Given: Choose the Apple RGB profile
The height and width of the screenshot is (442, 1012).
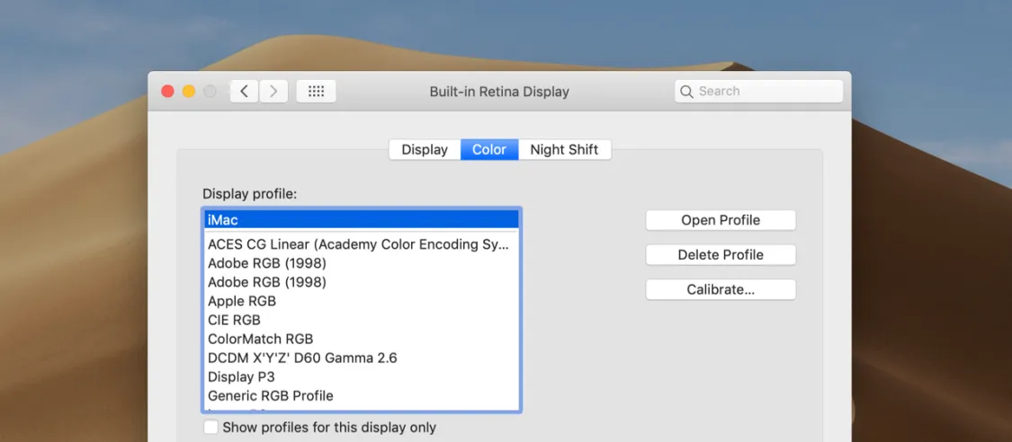Looking at the screenshot, I should click(x=363, y=301).
